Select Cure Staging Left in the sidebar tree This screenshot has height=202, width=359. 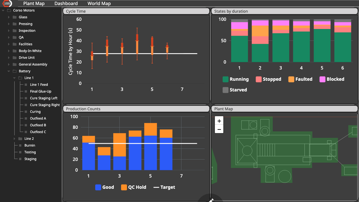click(44, 98)
